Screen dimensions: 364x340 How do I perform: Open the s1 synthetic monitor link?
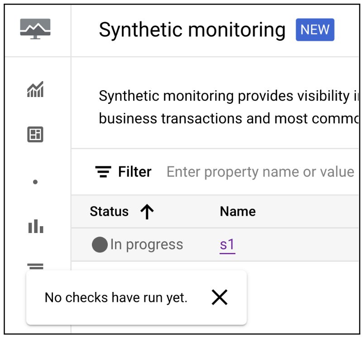[227, 245]
